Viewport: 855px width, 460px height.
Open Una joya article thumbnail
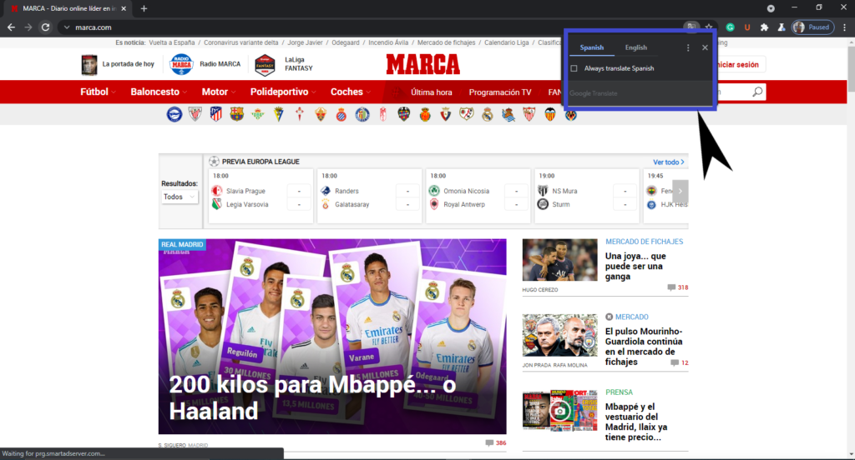coord(559,260)
